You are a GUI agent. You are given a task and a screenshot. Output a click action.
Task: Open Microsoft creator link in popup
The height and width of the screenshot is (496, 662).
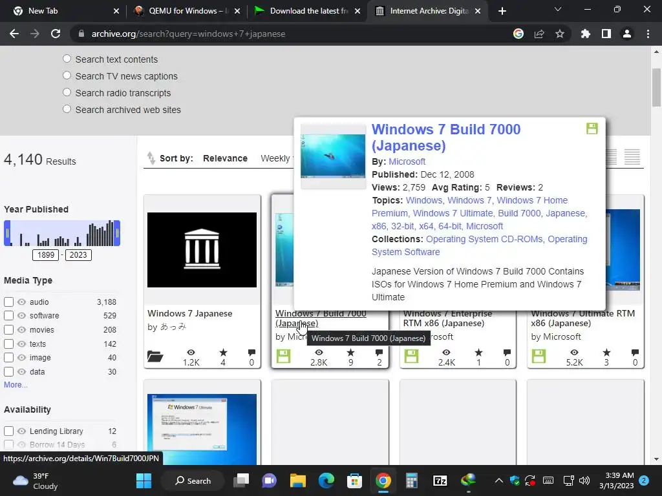click(407, 161)
